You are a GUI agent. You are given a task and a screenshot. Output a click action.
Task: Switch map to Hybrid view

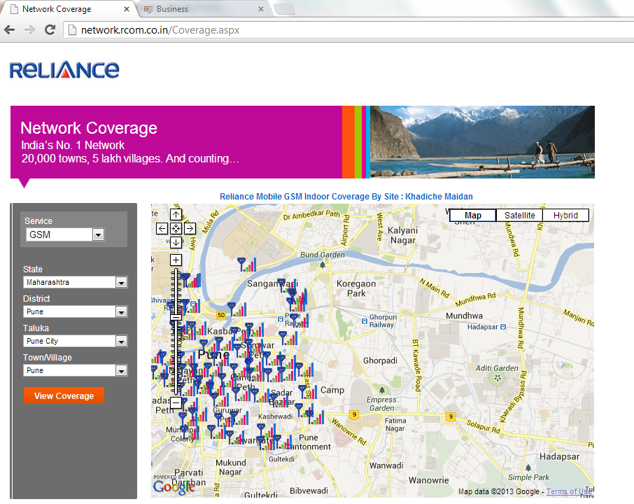565,216
